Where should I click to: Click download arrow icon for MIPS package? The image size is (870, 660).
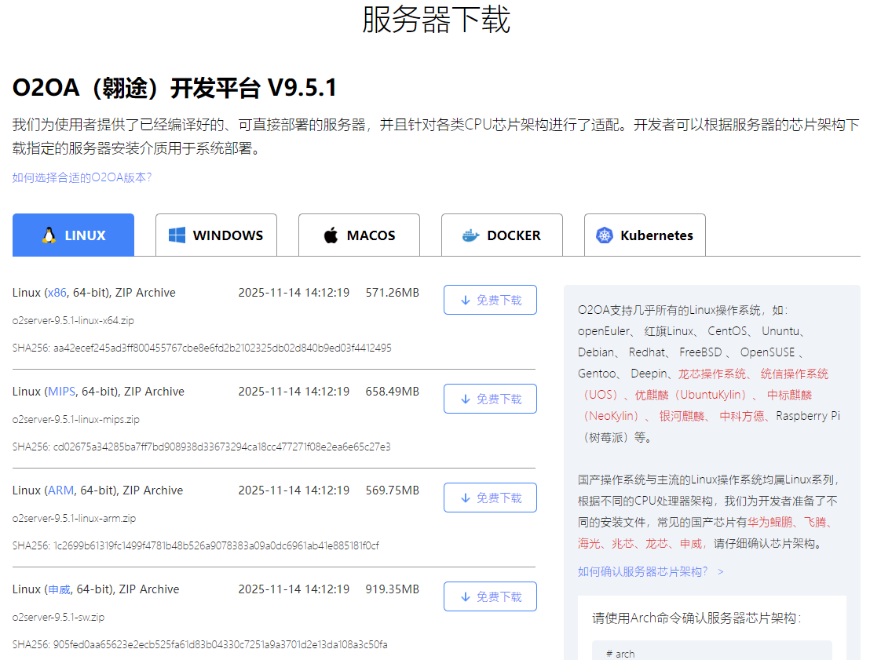[x=466, y=399]
